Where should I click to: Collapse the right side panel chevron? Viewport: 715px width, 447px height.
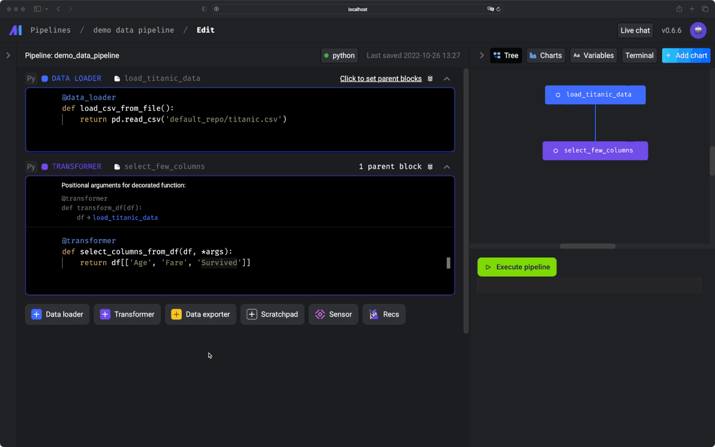tap(481, 55)
